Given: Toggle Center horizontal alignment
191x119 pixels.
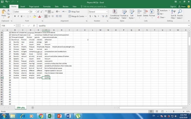Looking at the screenshot, I should pyautogui.click(x=49, y=16).
